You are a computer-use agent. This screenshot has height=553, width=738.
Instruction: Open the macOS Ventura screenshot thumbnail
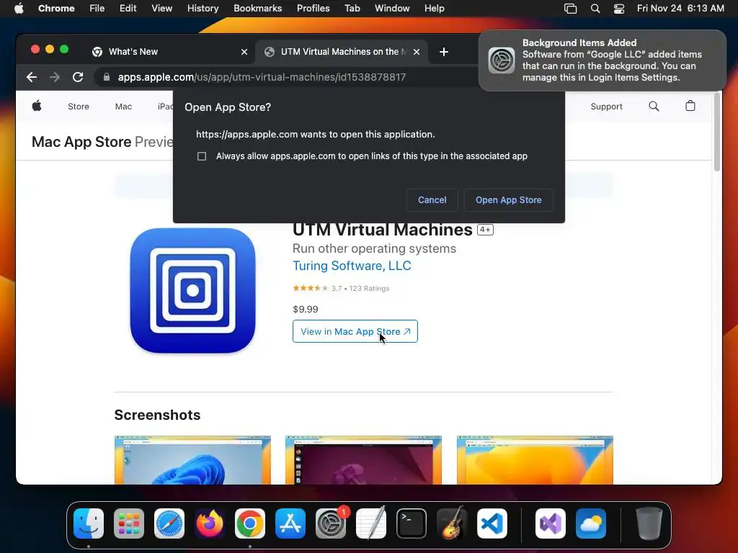click(535, 460)
